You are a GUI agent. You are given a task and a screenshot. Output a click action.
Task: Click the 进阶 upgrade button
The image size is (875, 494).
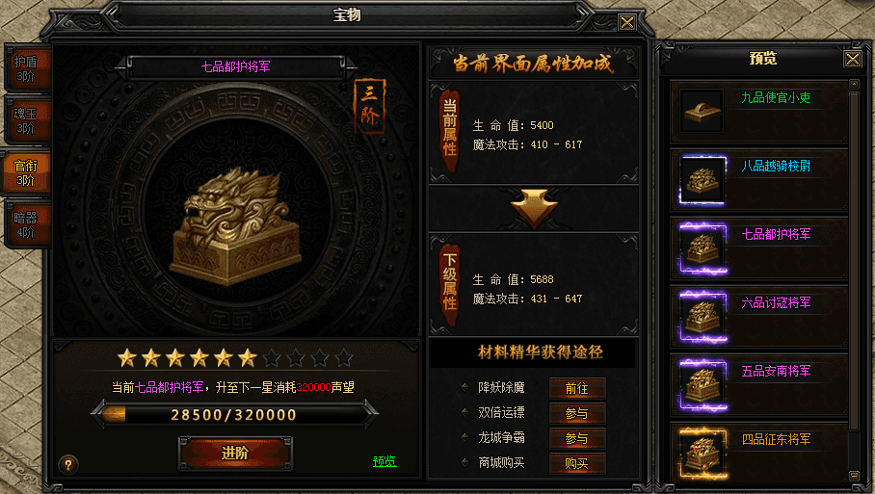pyautogui.click(x=235, y=453)
